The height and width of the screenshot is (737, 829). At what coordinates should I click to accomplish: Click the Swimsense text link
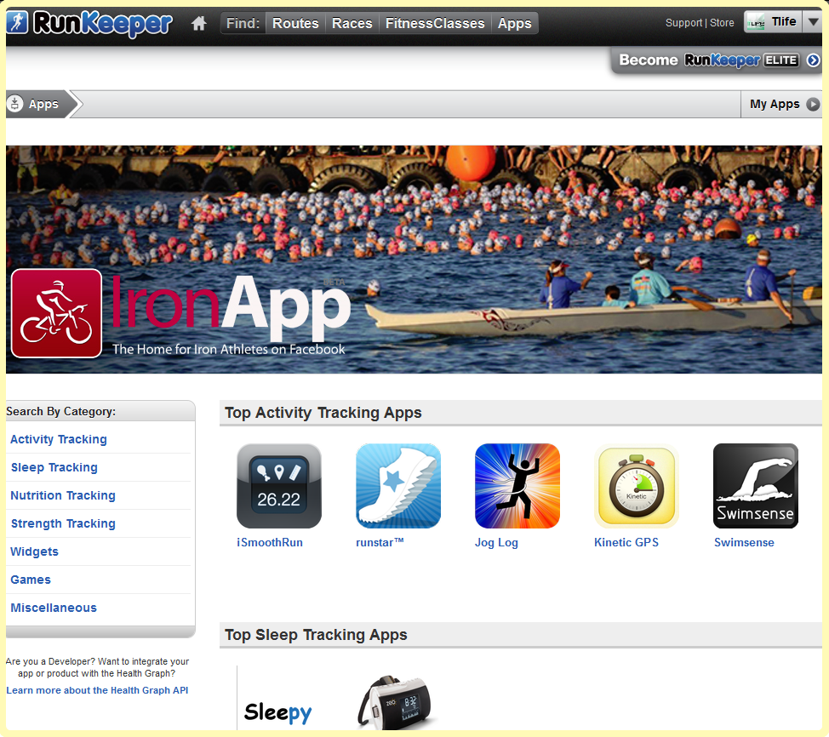(x=744, y=542)
